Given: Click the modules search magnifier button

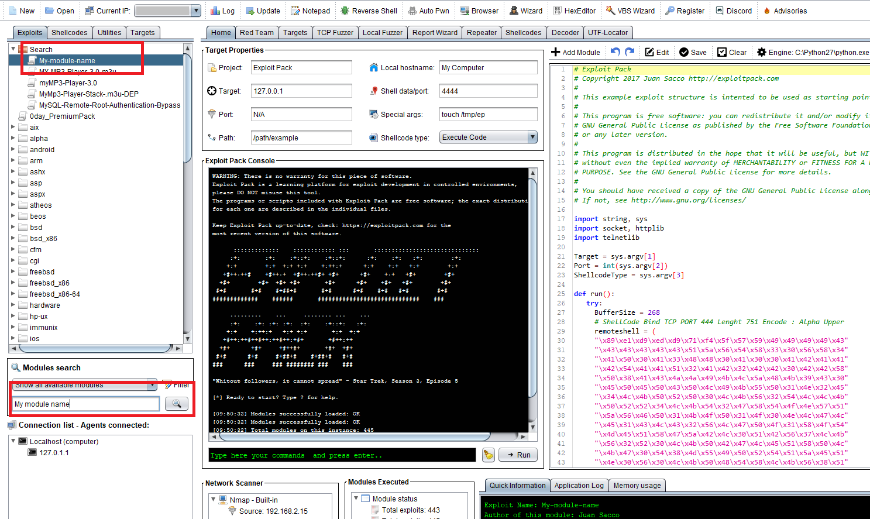Looking at the screenshot, I should tap(176, 404).
